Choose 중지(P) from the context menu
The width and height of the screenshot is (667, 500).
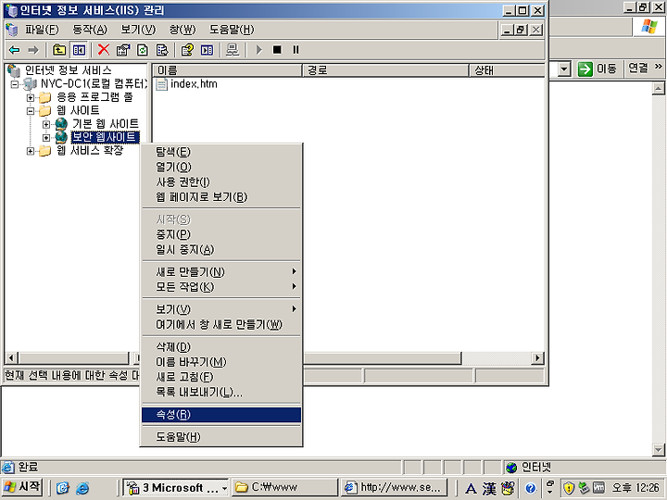click(x=221, y=234)
